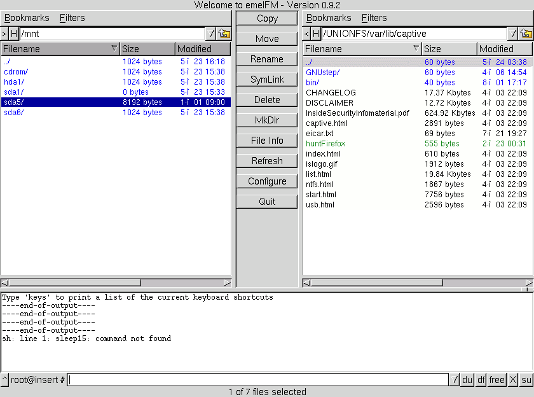Toggle the ^ button beside root@insert prompt
Image resolution: width=534 pixels, height=397 pixels.
pos(4,380)
